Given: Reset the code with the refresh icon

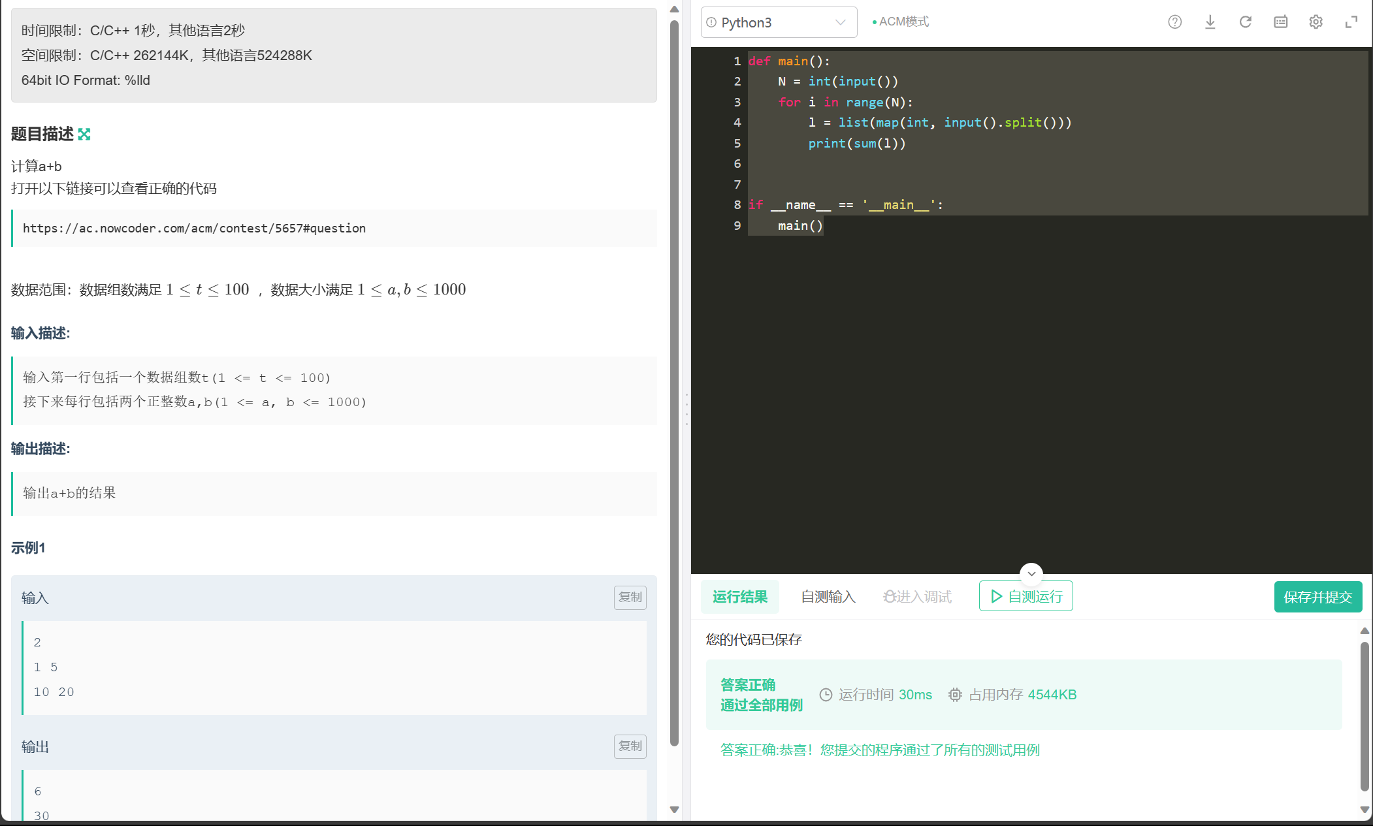Looking at the screenshot, I should [1246, 22].
